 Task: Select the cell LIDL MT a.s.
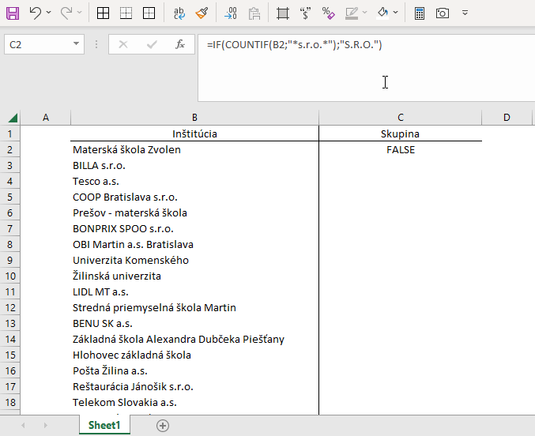click(194, 291)
